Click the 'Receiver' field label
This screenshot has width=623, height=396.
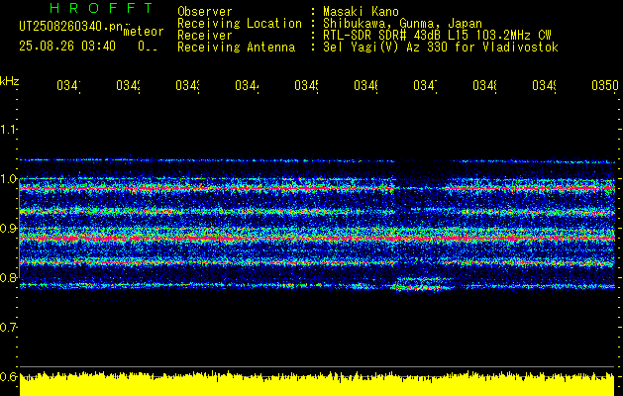tap(205, 36)
